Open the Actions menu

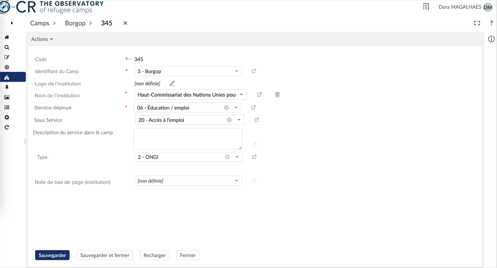42,39
